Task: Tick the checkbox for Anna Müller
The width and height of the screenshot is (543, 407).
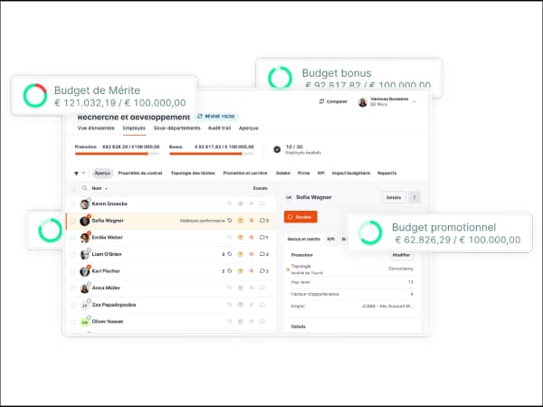Action: [72, 288]
